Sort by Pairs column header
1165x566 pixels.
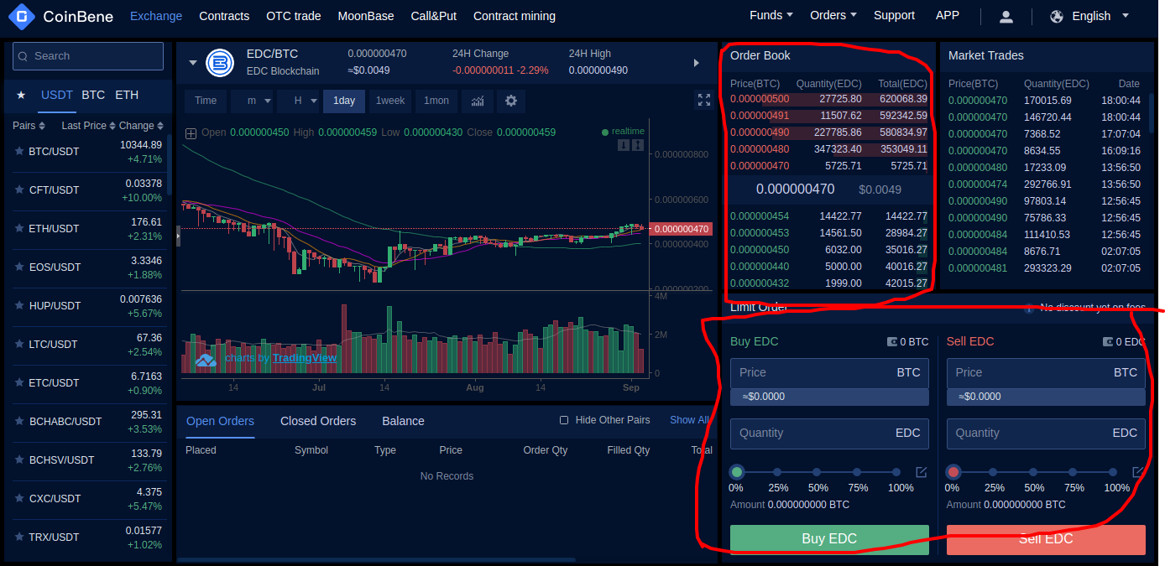point(28,126)
